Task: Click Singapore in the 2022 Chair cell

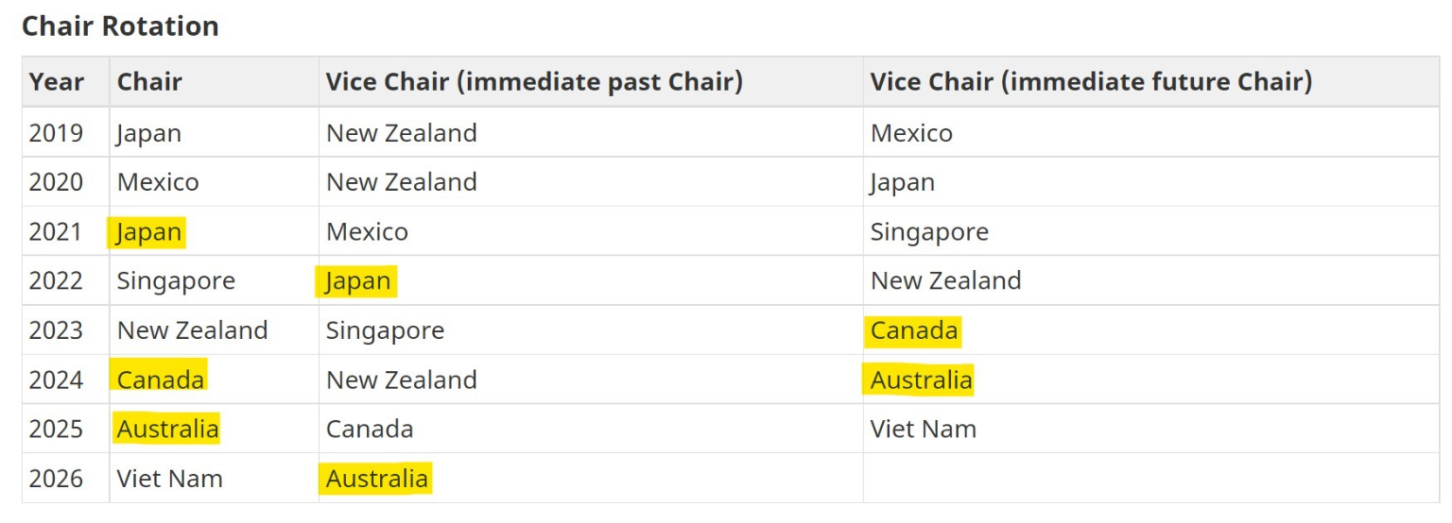Action: pos(176,281)
